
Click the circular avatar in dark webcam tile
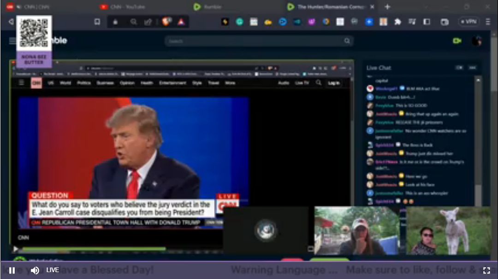click(x=266, y=231)
